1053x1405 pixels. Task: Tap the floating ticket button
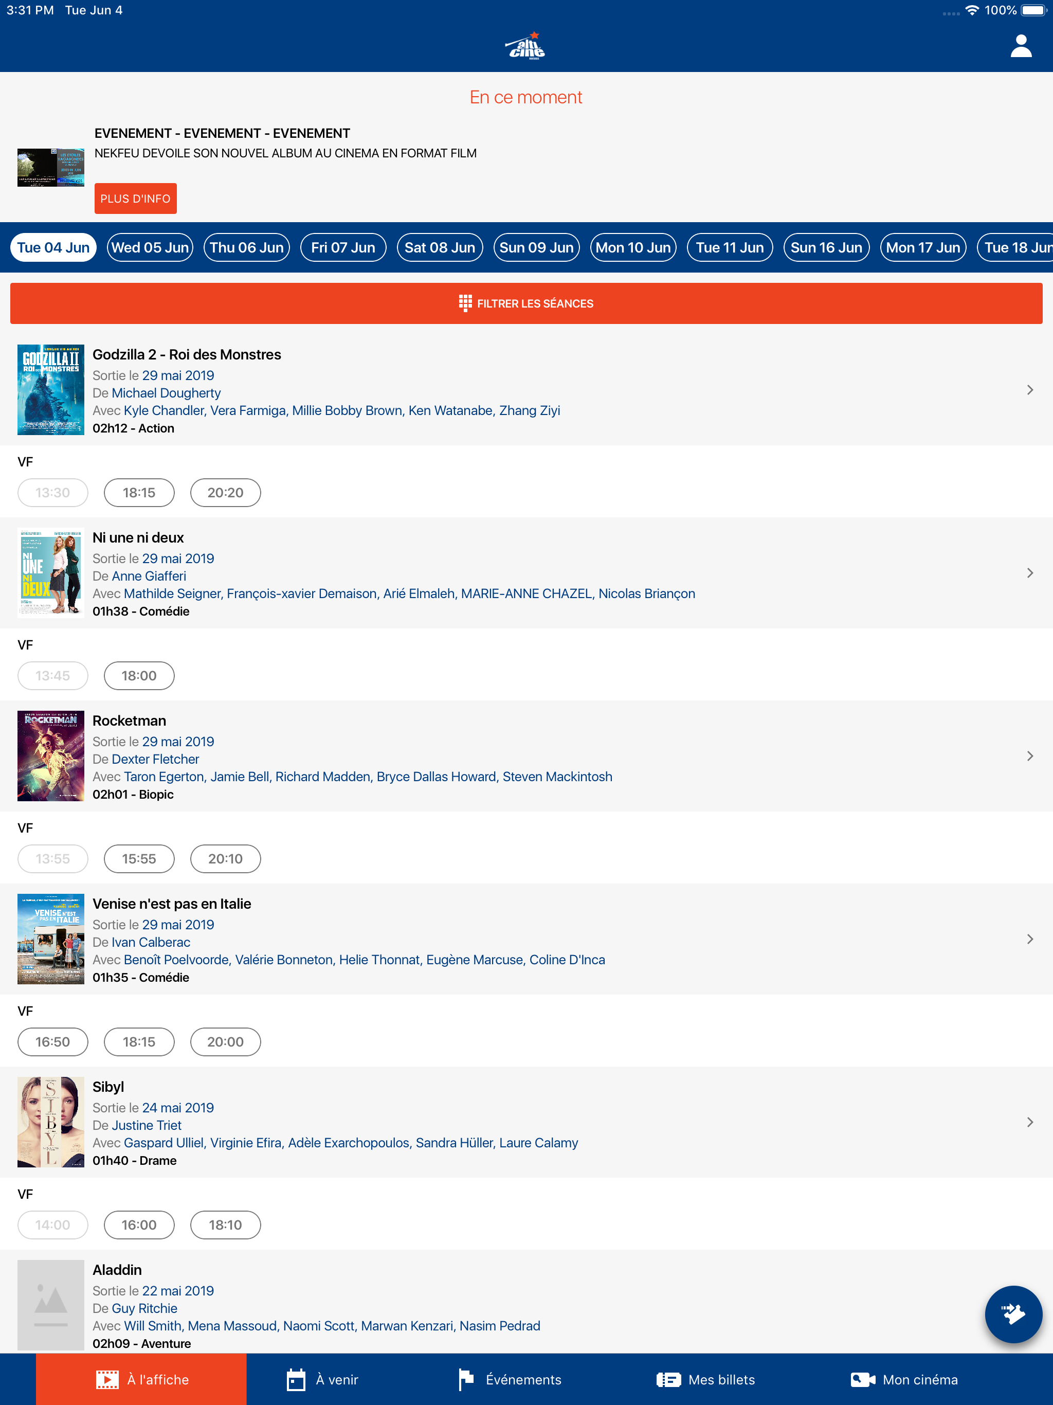(1013, 1313)
